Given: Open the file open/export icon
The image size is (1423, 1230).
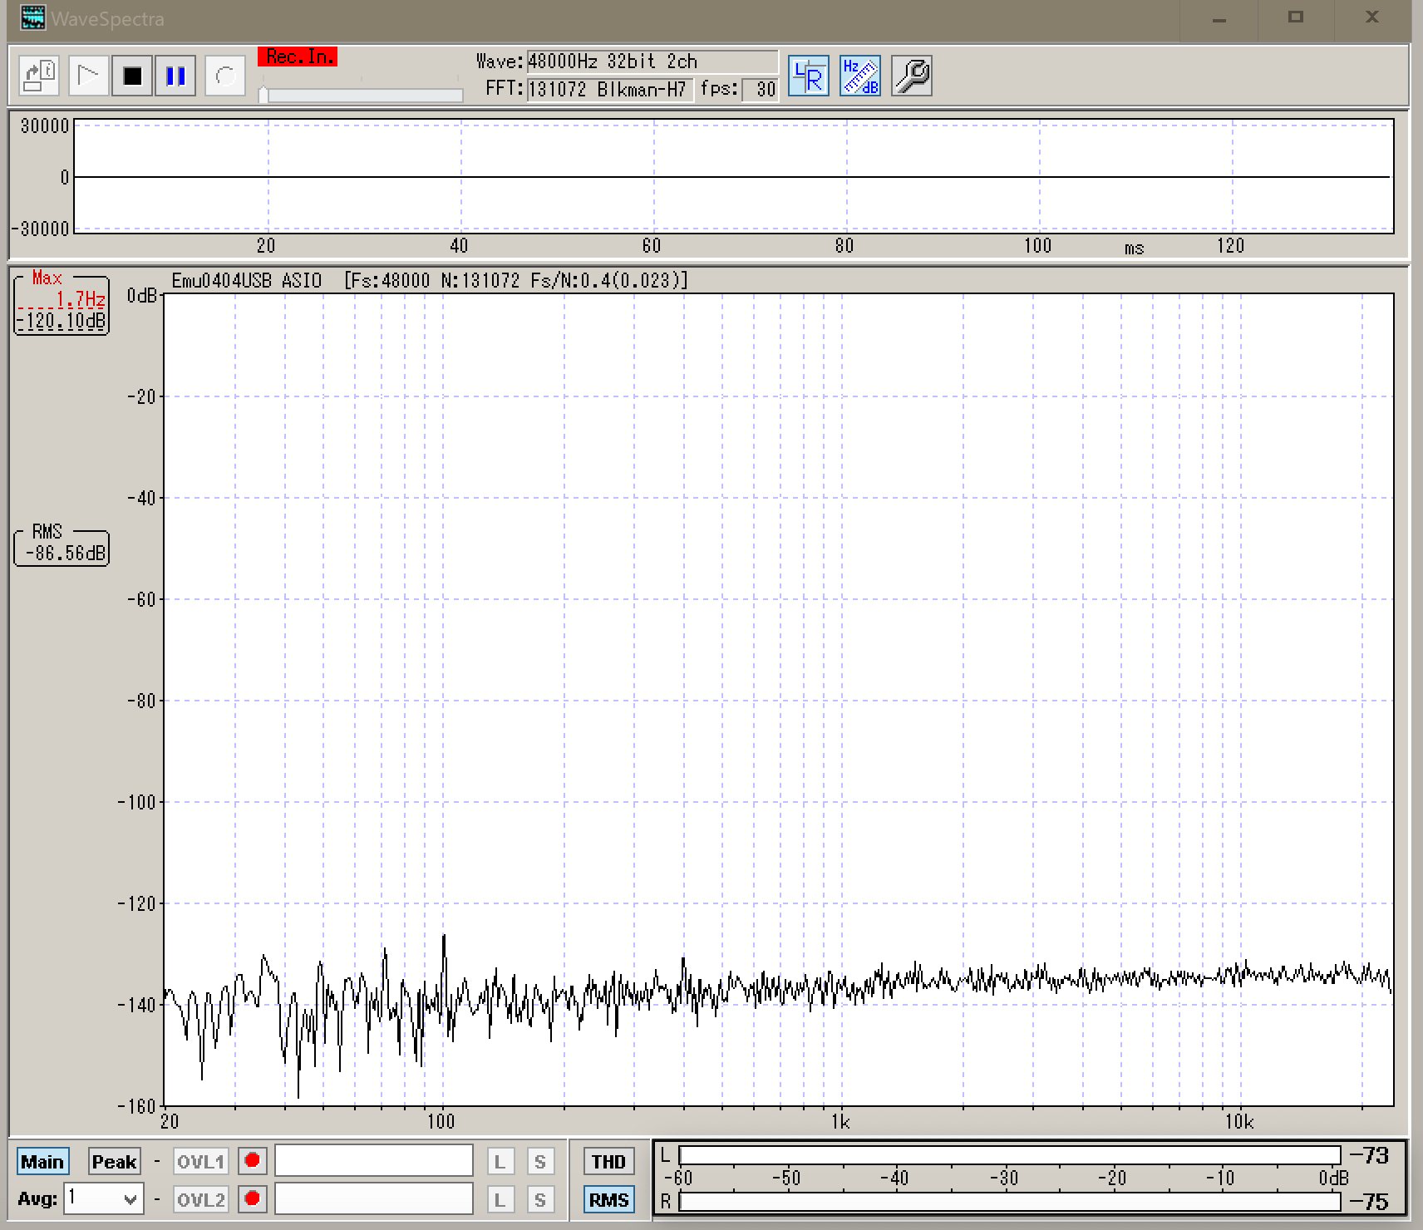Looking at the screenshot, I should [x=39, y=76].
